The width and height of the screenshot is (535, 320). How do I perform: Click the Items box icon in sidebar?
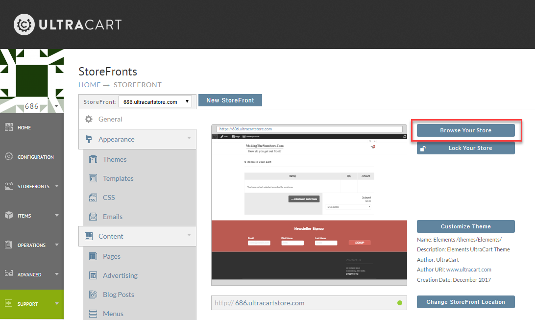8,215
